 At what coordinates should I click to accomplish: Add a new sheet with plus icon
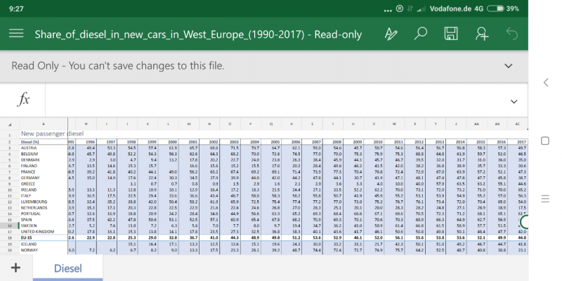pyautogui.click(x=15, y=268)
